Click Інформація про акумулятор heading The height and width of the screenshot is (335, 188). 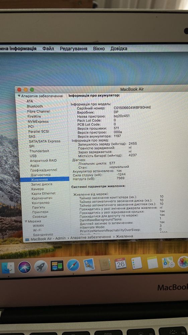click(94, 95)
